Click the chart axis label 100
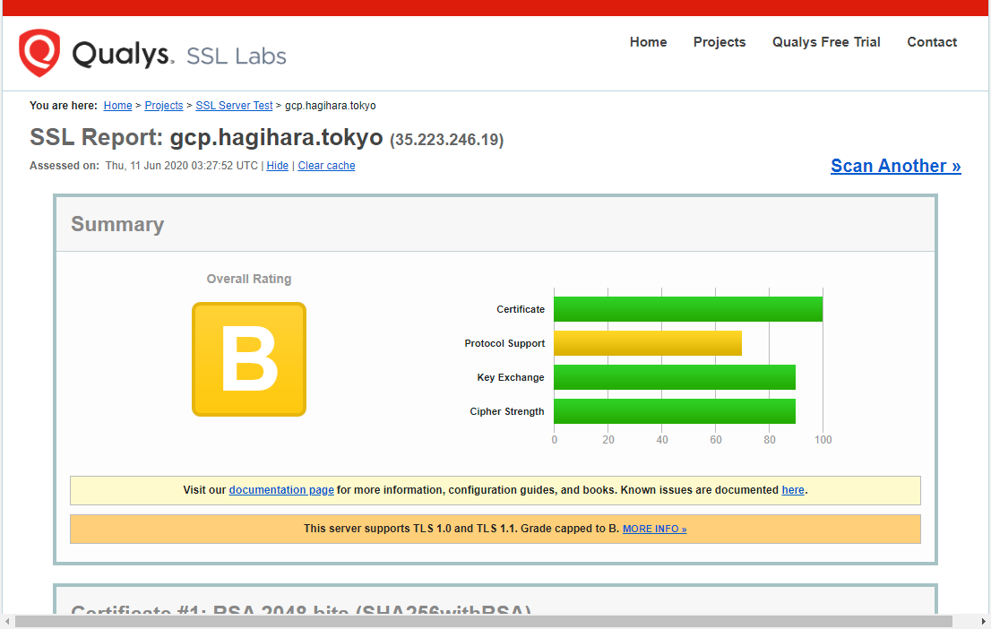This screenshot has width=991, height=629. [x=823, y=439]
